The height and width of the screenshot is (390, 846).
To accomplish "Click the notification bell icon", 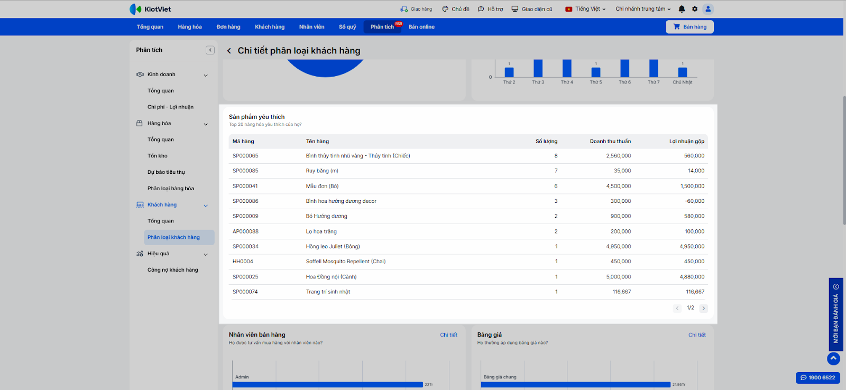I will click(x=682, y=9).
